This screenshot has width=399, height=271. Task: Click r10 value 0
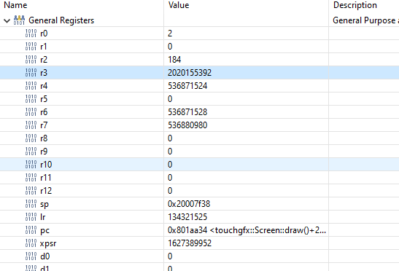point(170,165)
